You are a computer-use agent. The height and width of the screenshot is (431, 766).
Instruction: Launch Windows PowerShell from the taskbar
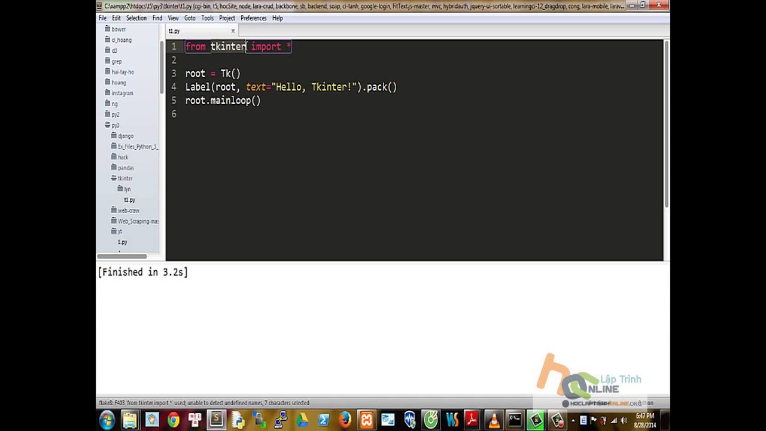coord(323,420)
